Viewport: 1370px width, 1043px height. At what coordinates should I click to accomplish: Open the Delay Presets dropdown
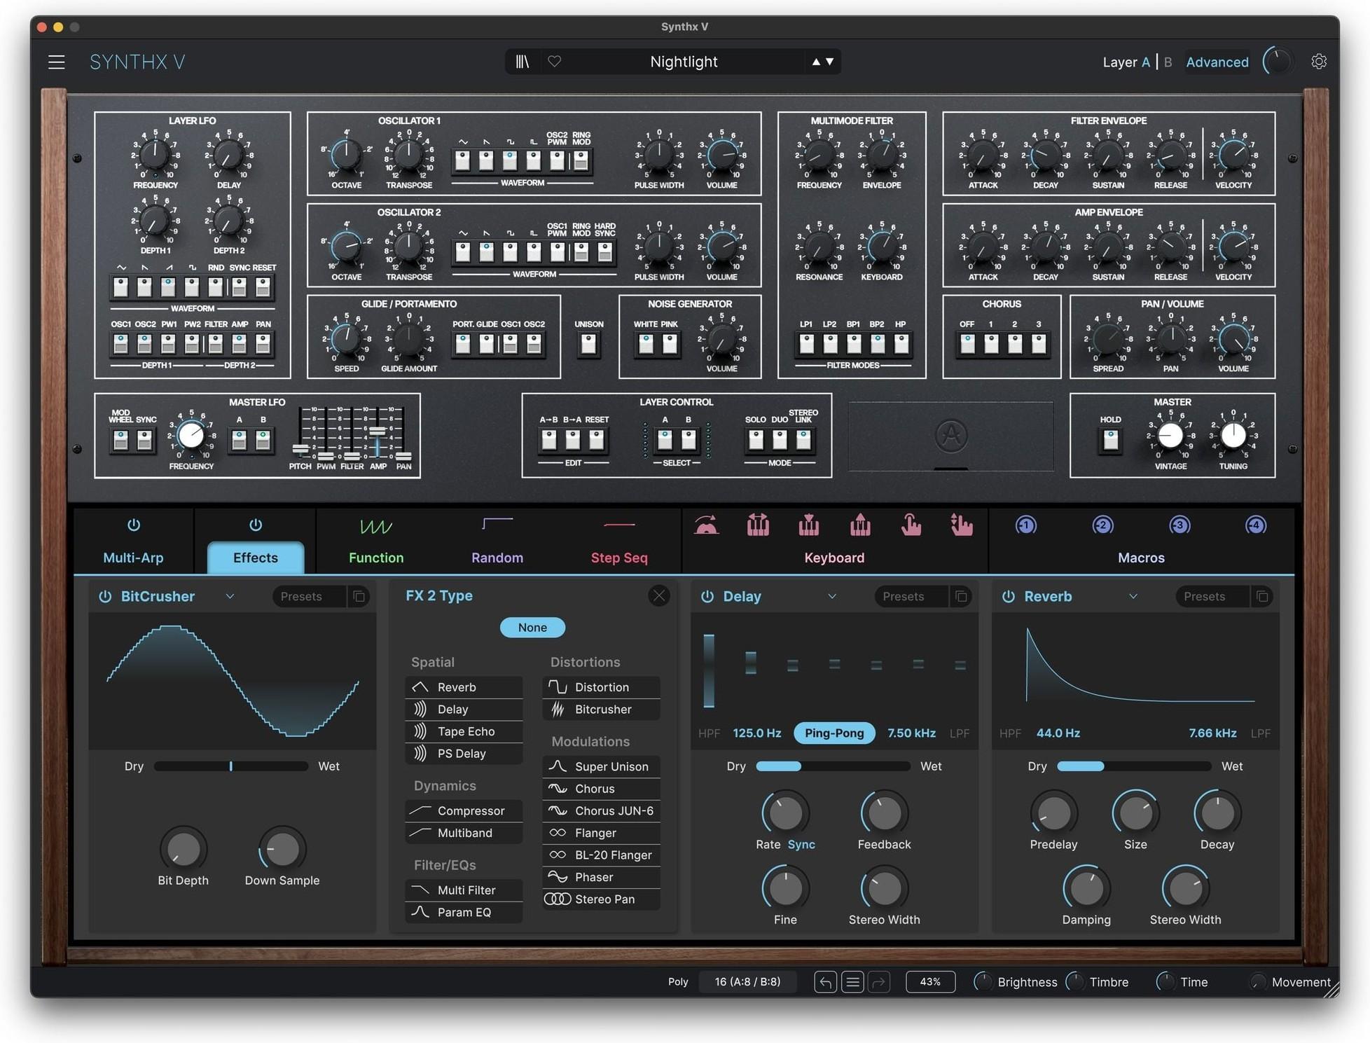coord(911,596)
